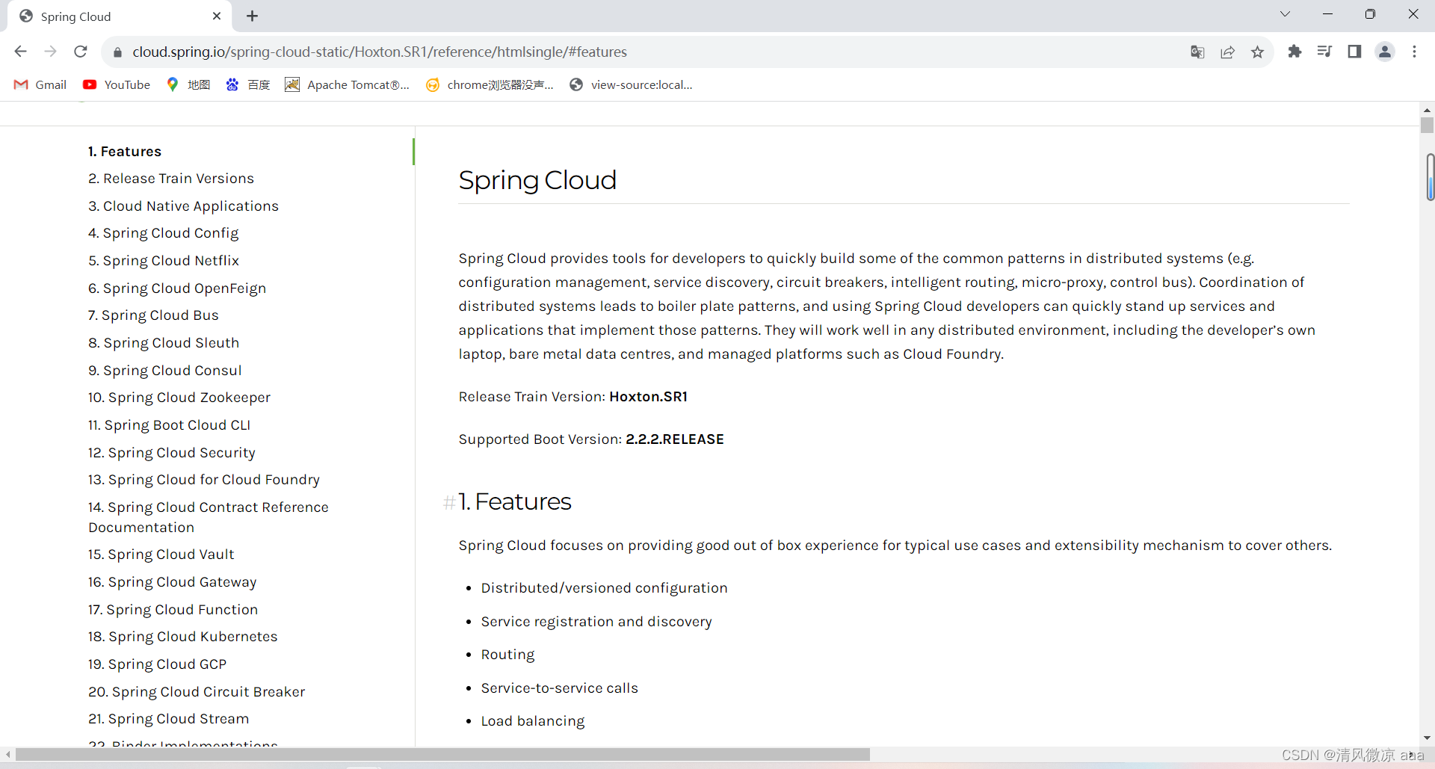Screen dimensions: 1435x769
Task: Open the chrome浏览器没声 bookmark
Action: [490, 84]
